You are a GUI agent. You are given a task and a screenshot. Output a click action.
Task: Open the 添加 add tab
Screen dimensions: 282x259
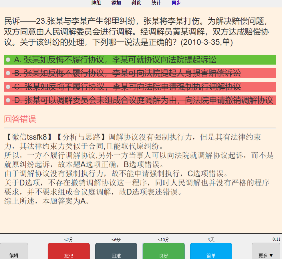[116, 3]
